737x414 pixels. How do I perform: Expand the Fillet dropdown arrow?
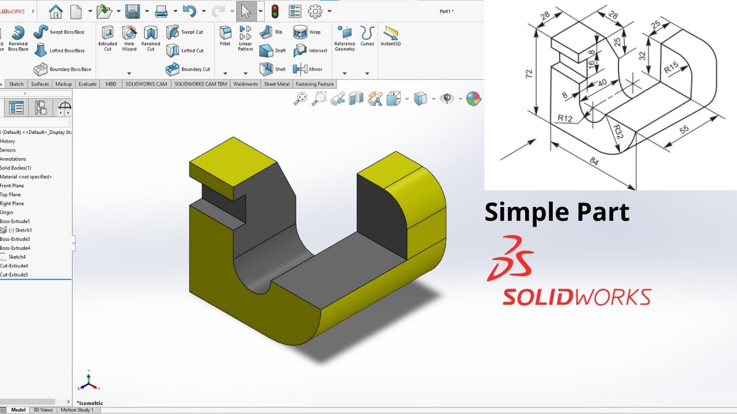coord(225,74)
